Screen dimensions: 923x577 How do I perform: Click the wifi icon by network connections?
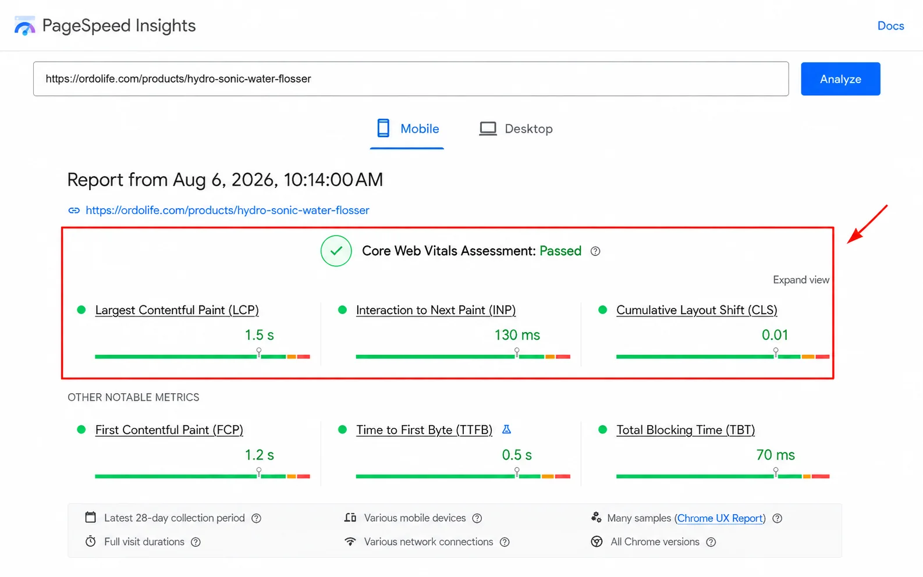350,542
